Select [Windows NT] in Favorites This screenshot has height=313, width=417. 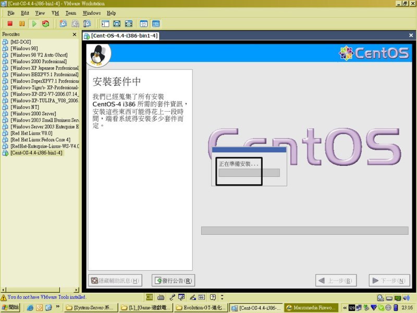(x=24, y=107)
